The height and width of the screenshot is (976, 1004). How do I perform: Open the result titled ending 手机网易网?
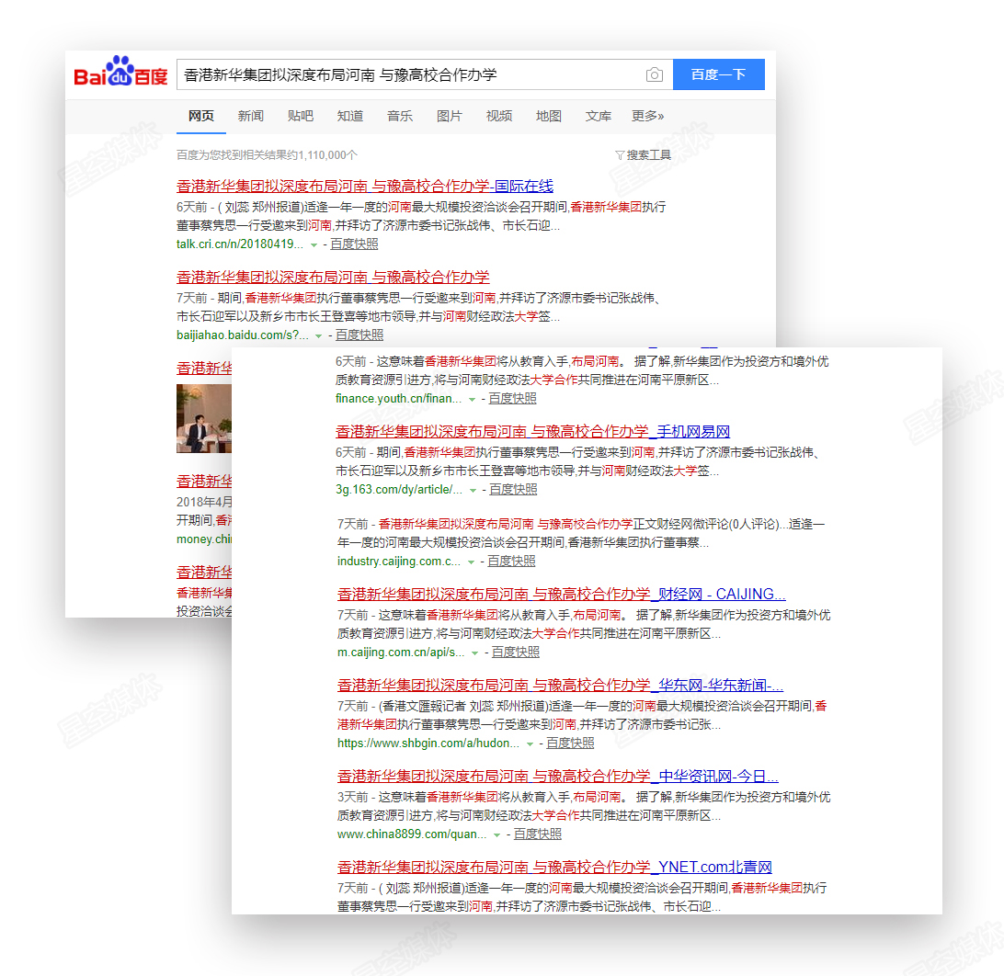point(532,431)
